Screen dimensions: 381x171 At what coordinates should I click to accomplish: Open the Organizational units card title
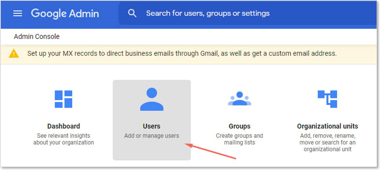(327, 126)
